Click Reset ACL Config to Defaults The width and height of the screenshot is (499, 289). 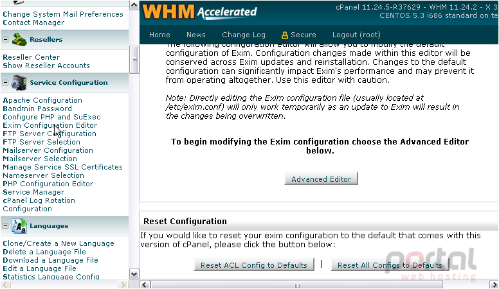coord(254,265)
